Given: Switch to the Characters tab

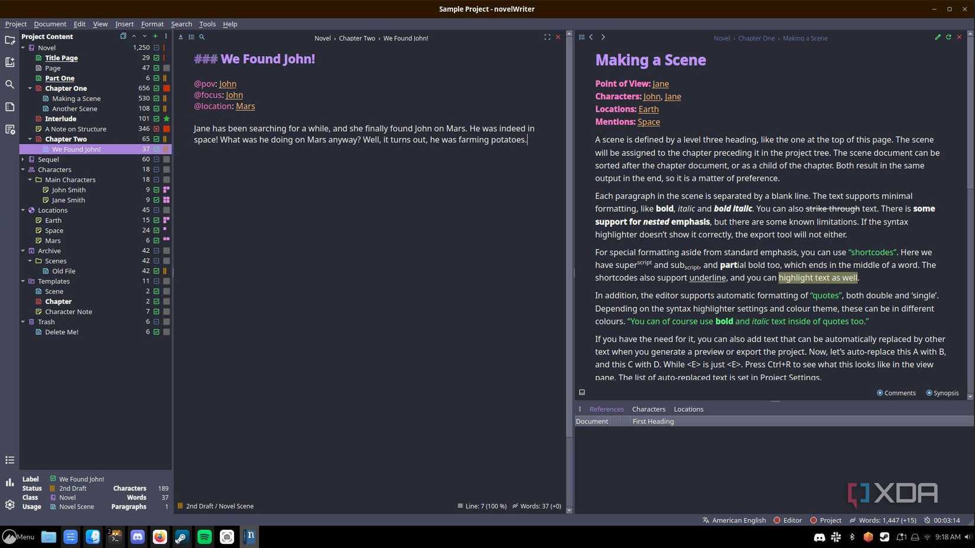Looking at the screenshot, I should point(648,409).
